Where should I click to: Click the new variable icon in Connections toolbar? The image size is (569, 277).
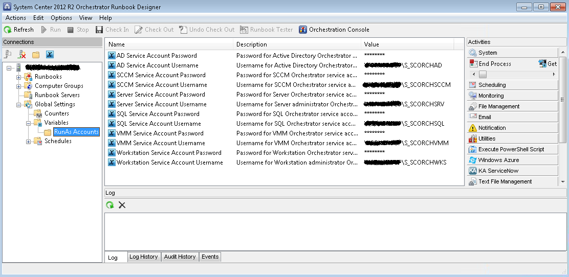(50, 55)
